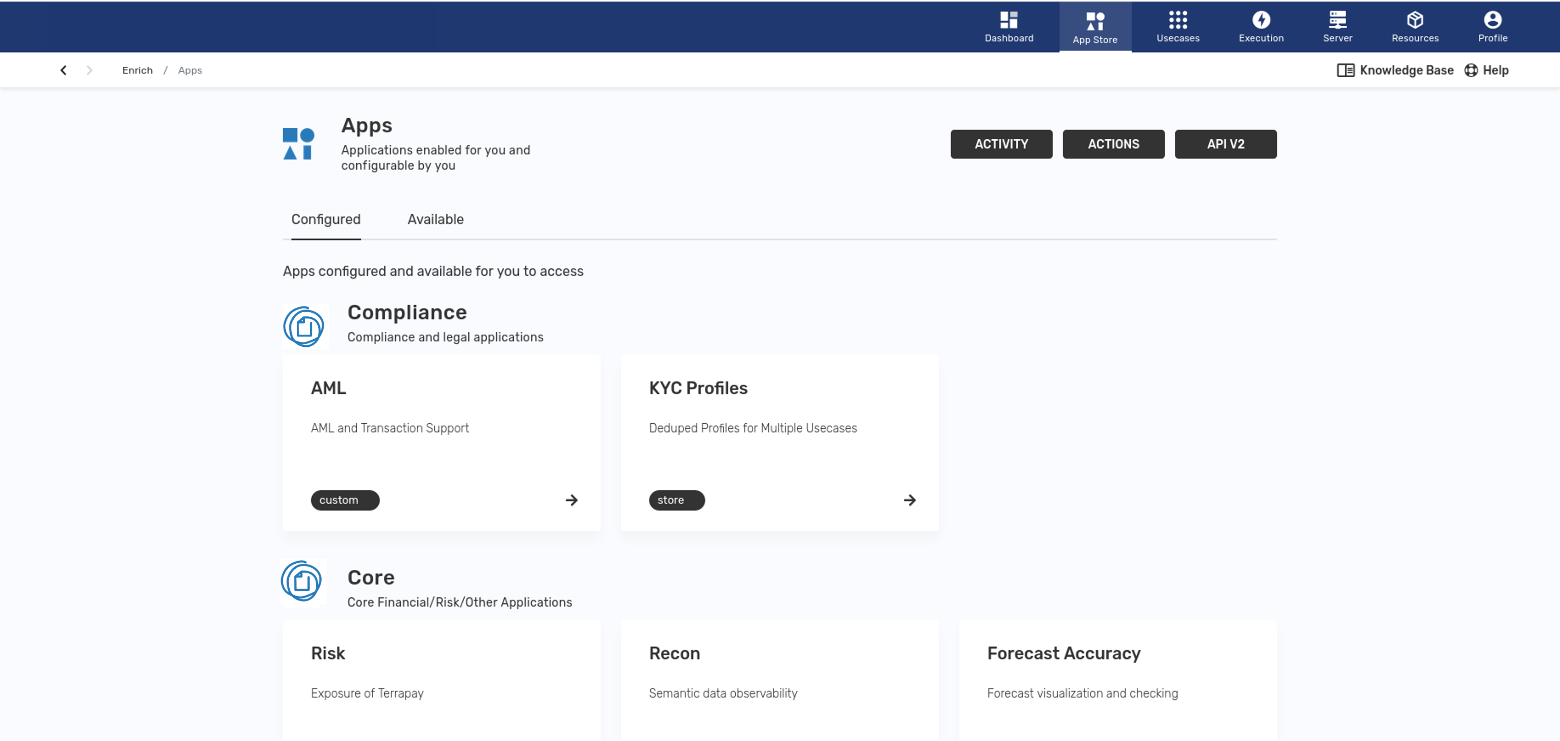Select the Configured tab
The image size is (1560, 741).
[326, 219]
